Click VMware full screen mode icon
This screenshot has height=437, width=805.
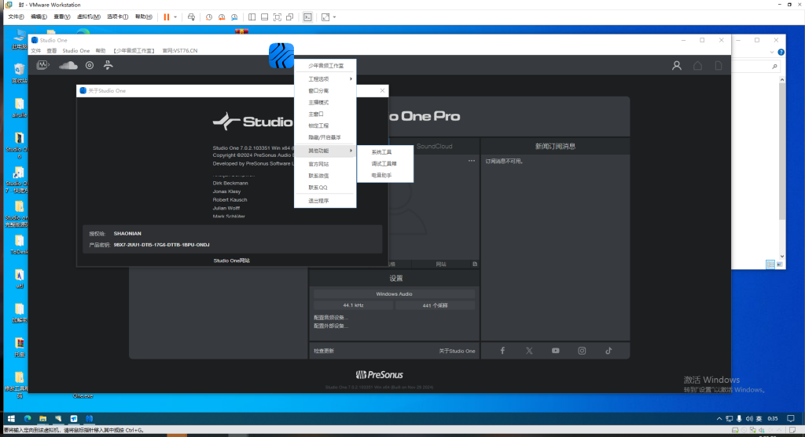click(x=278, y=17)
